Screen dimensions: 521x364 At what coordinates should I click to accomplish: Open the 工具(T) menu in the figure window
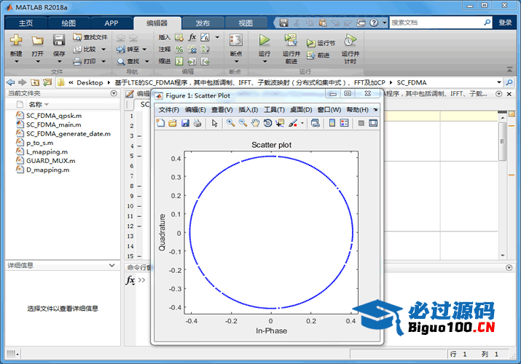274,110
